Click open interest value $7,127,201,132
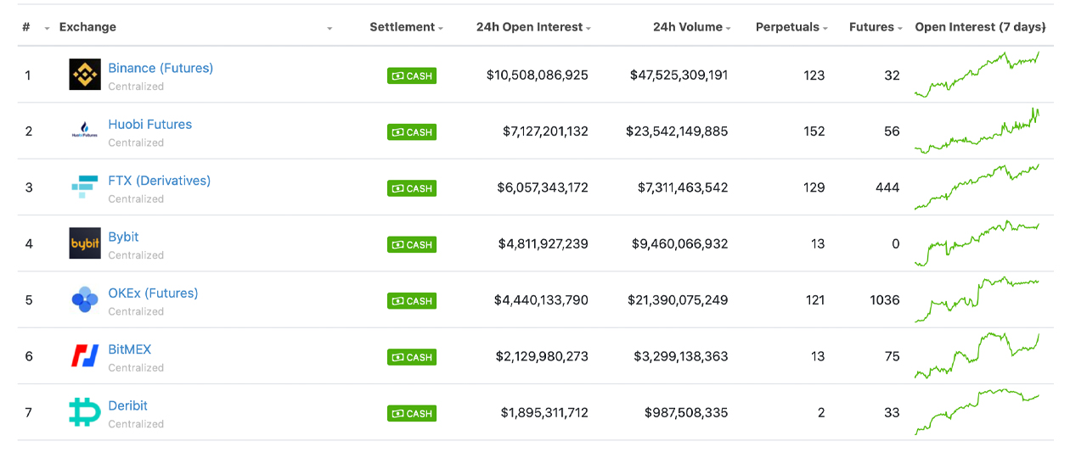 [545, 131]
